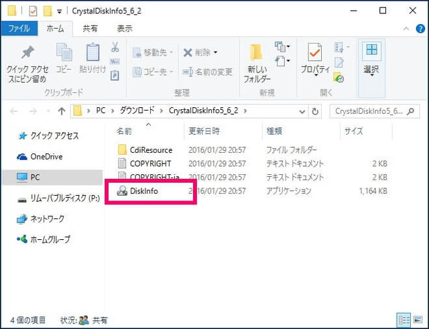Select the COPYRIGHT-ja text file
This screenshot has height=329, width=429.
coord(148,177)
